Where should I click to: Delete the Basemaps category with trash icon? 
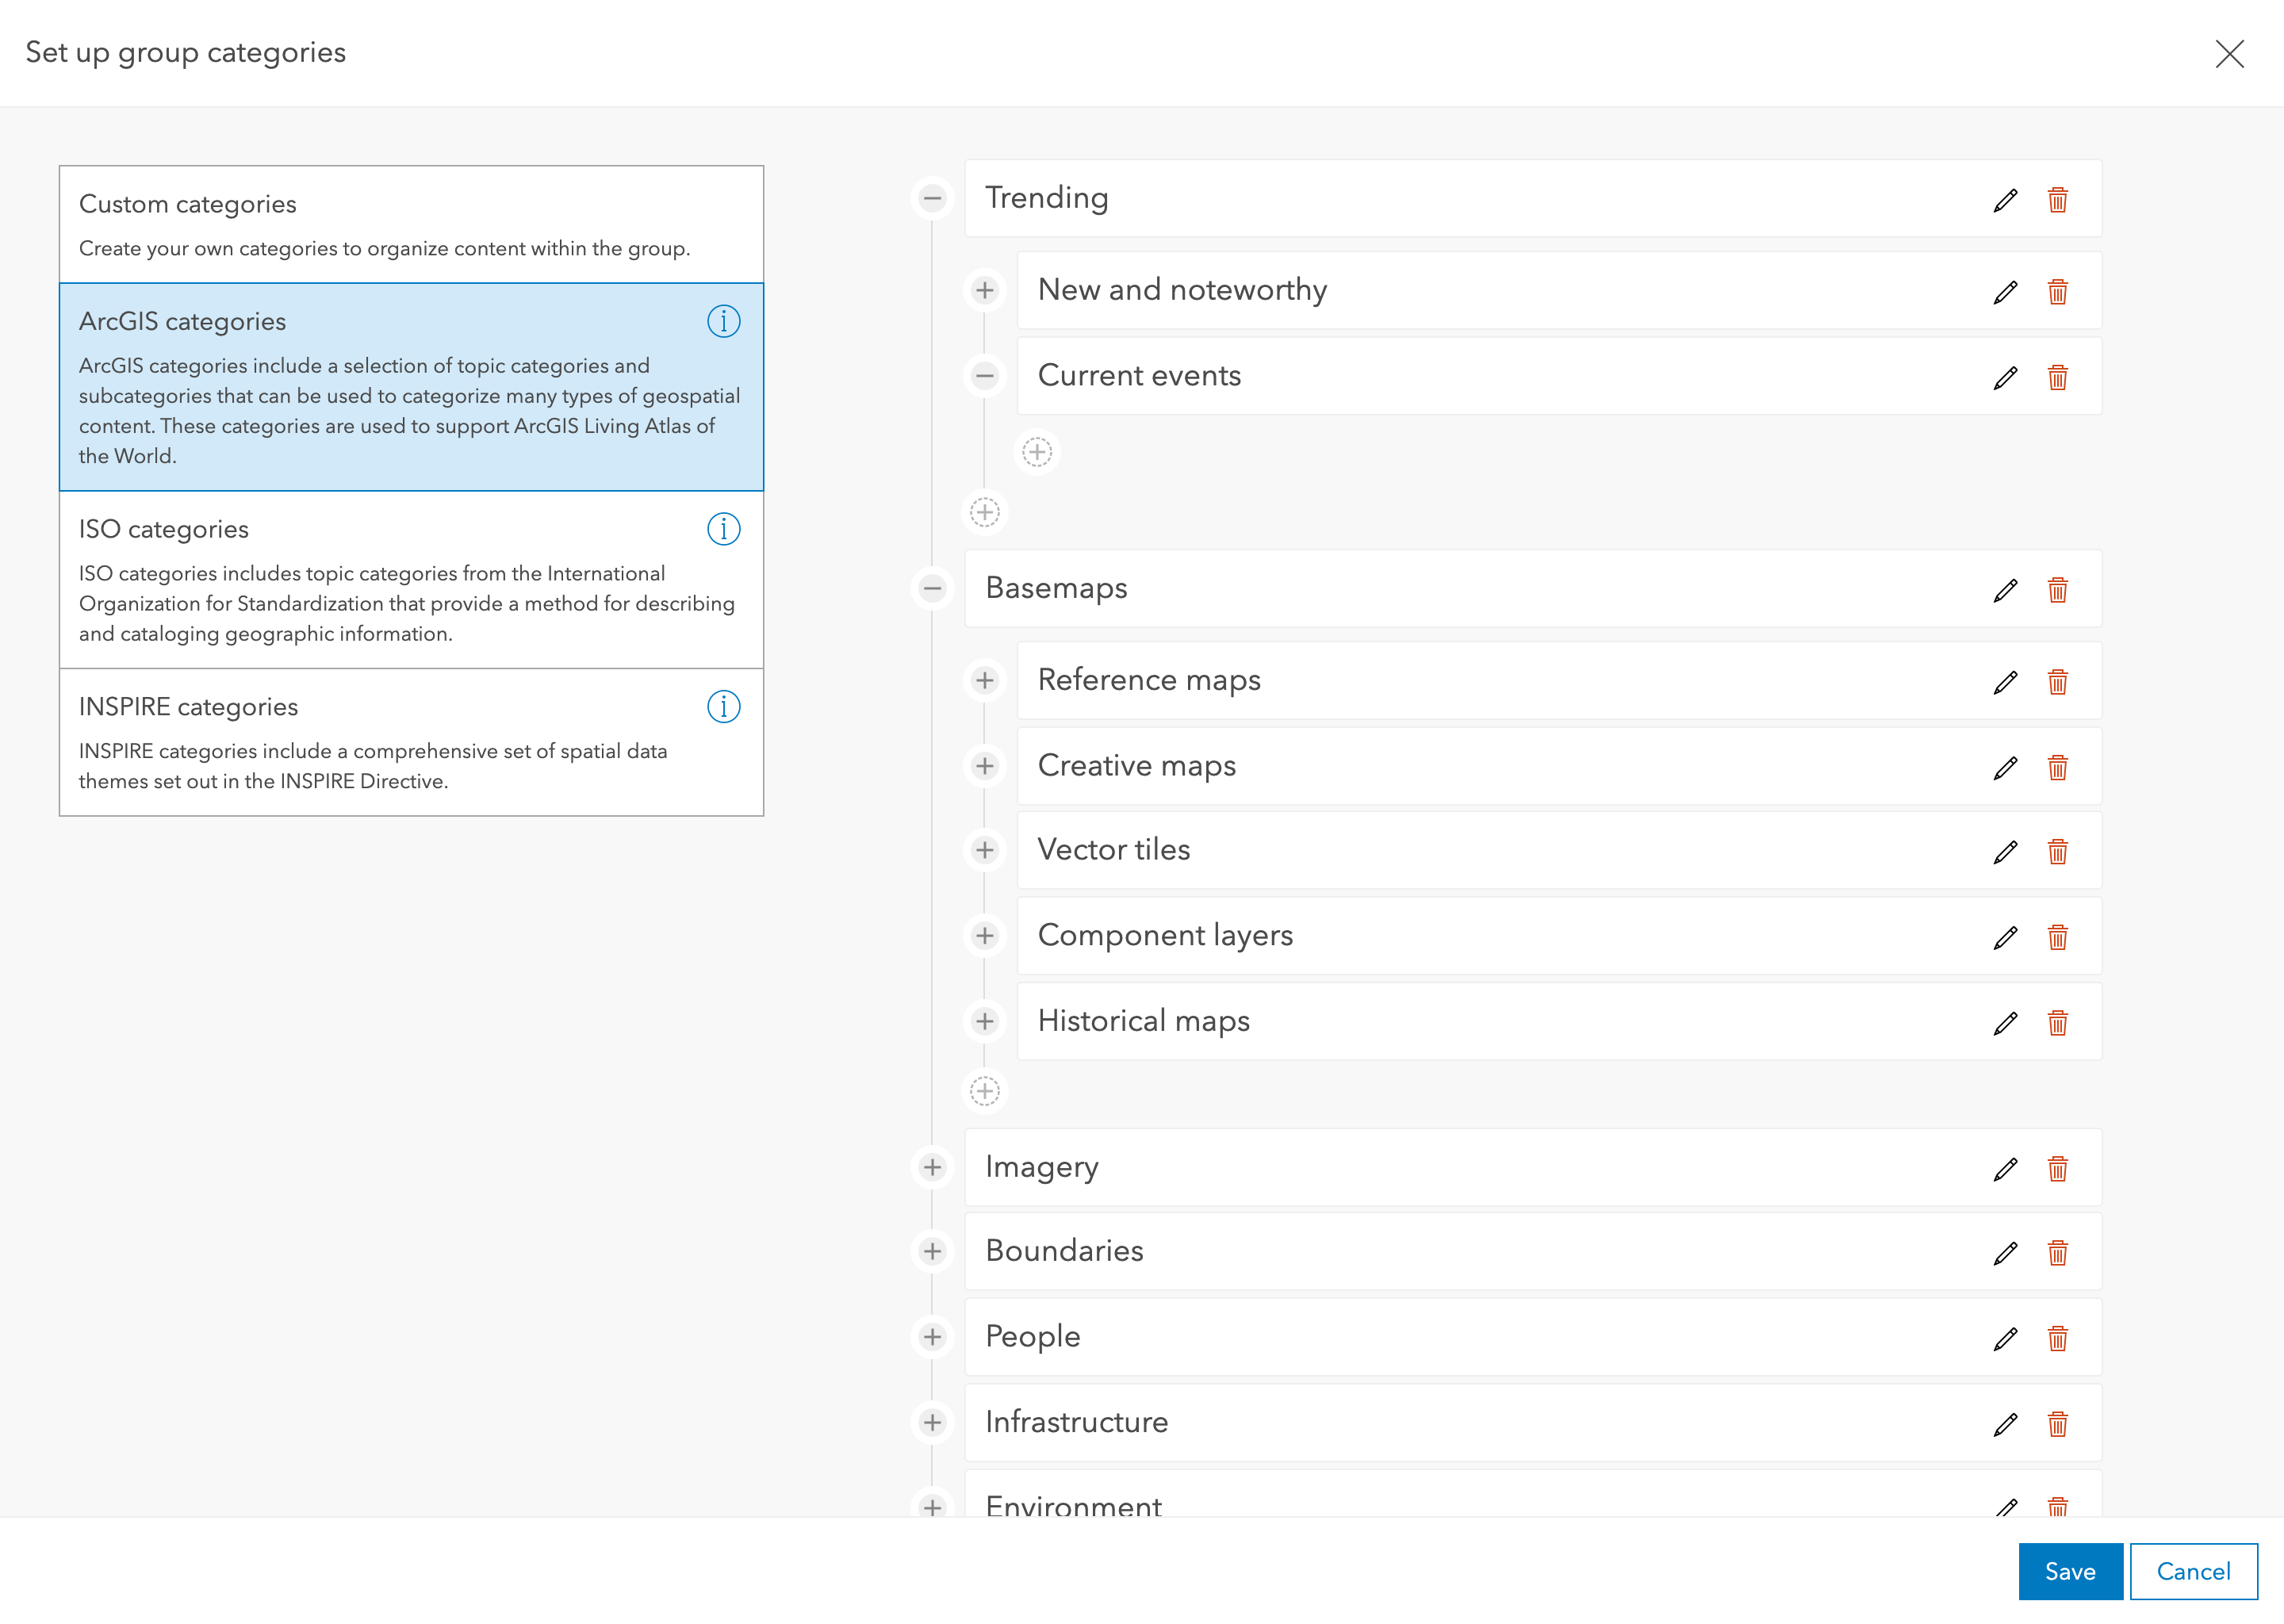point(2057,590)
